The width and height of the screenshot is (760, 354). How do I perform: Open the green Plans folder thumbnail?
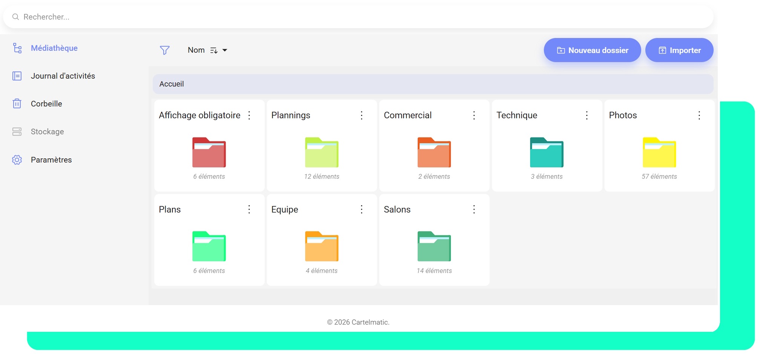click(x=209, y=246)
